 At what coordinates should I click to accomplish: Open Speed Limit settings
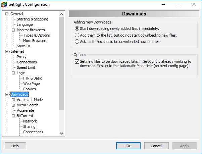pos(26,67)
